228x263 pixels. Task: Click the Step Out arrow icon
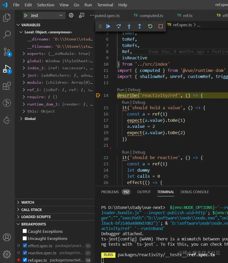click(140, 26)
